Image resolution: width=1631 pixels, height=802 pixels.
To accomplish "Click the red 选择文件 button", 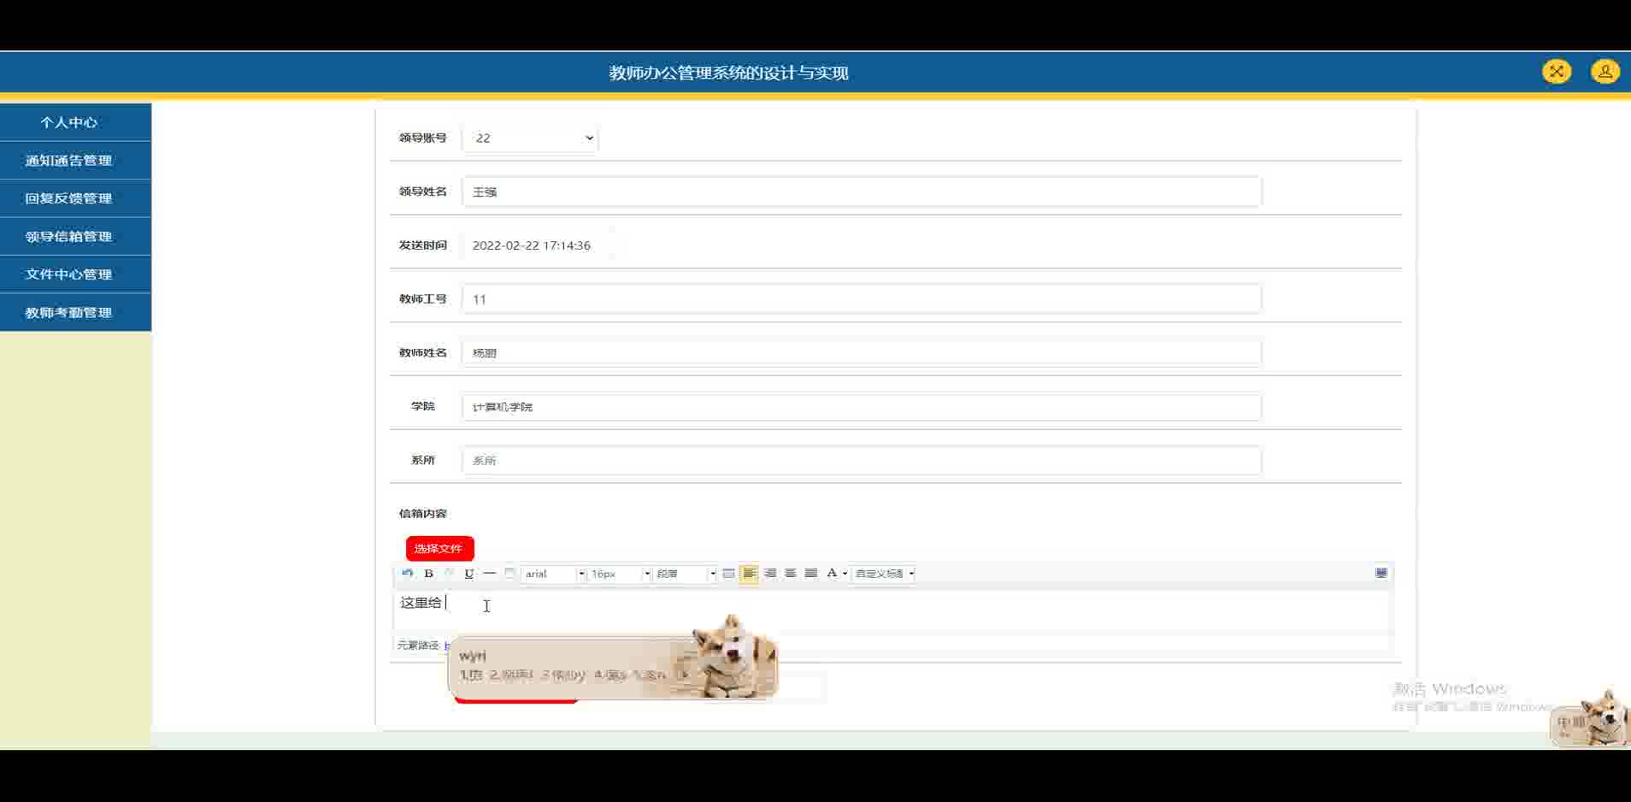I will pos(439,548).
